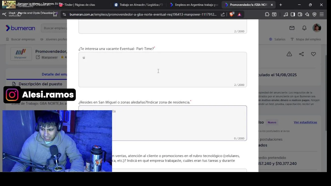Open Brave Rewards triangle icon
The width and height of the screenshot is (331, 186).
[x=239, y=14]
